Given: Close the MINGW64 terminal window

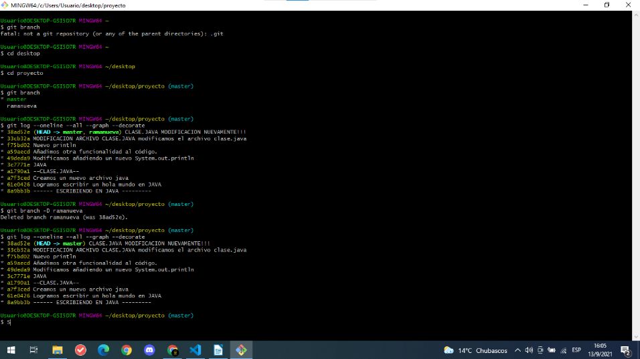Looking at the screenshot, I should (x=628, y=5).
